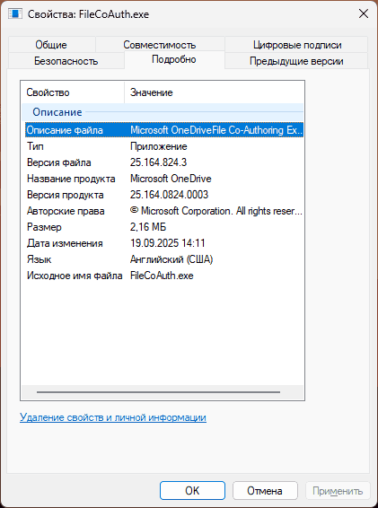
Task: Open Удаление свойств и личной информации link
Action: coord(113,417)
